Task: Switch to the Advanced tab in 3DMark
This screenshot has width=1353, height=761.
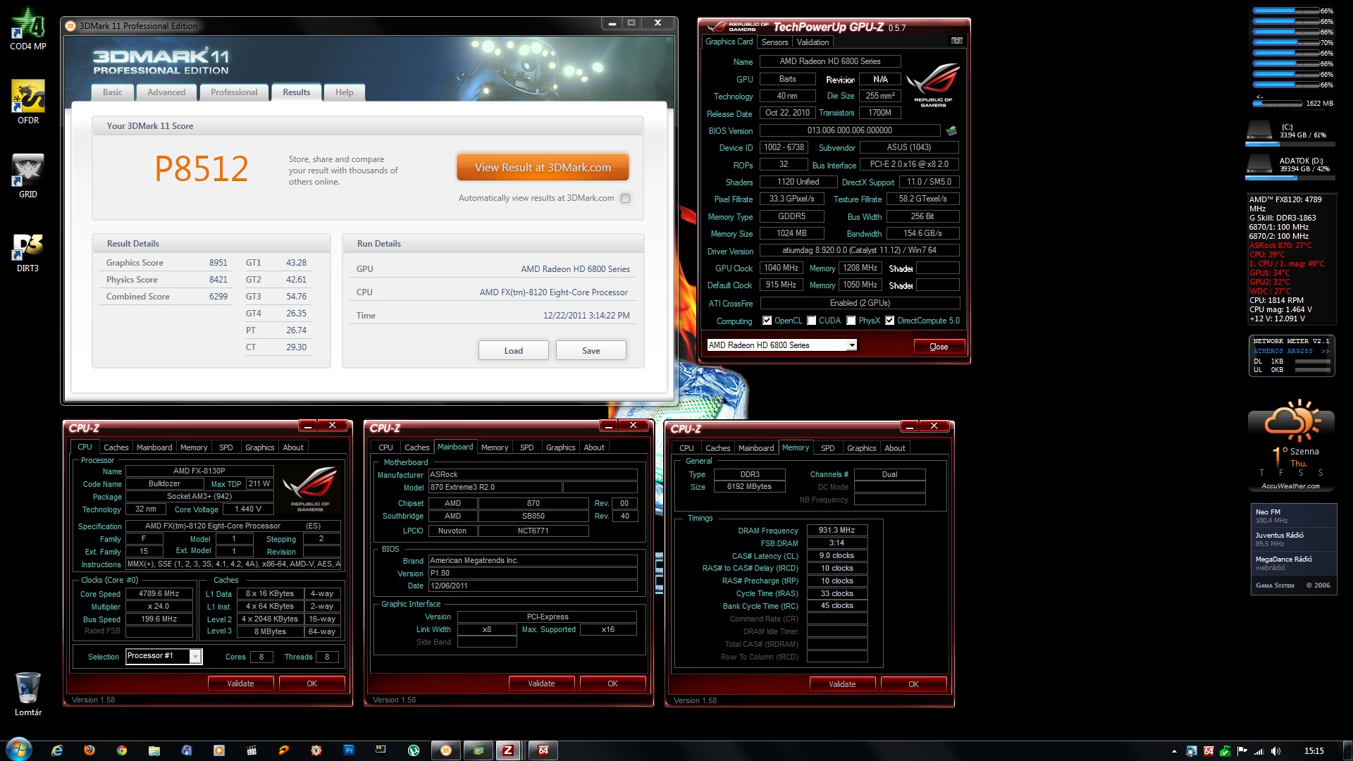Action: (x=166, y=92)
